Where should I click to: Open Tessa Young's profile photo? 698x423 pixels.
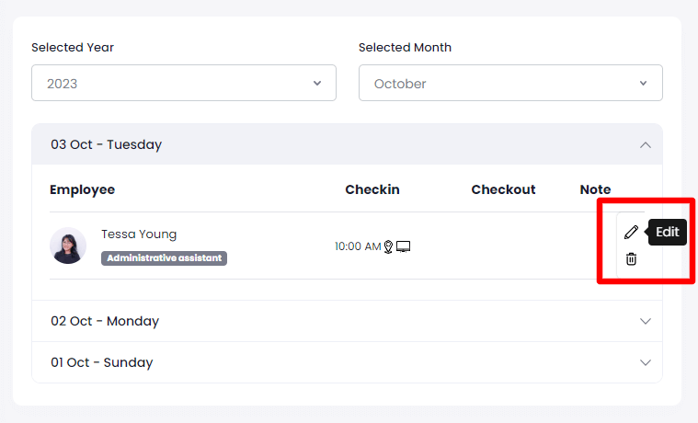68,246
